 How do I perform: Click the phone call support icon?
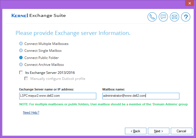coord(152,17)
